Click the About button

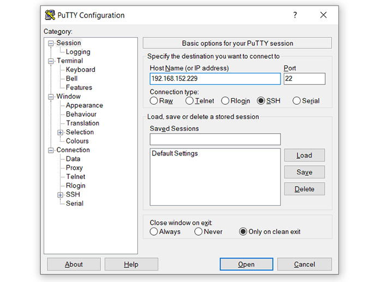[x=74, y=264]
